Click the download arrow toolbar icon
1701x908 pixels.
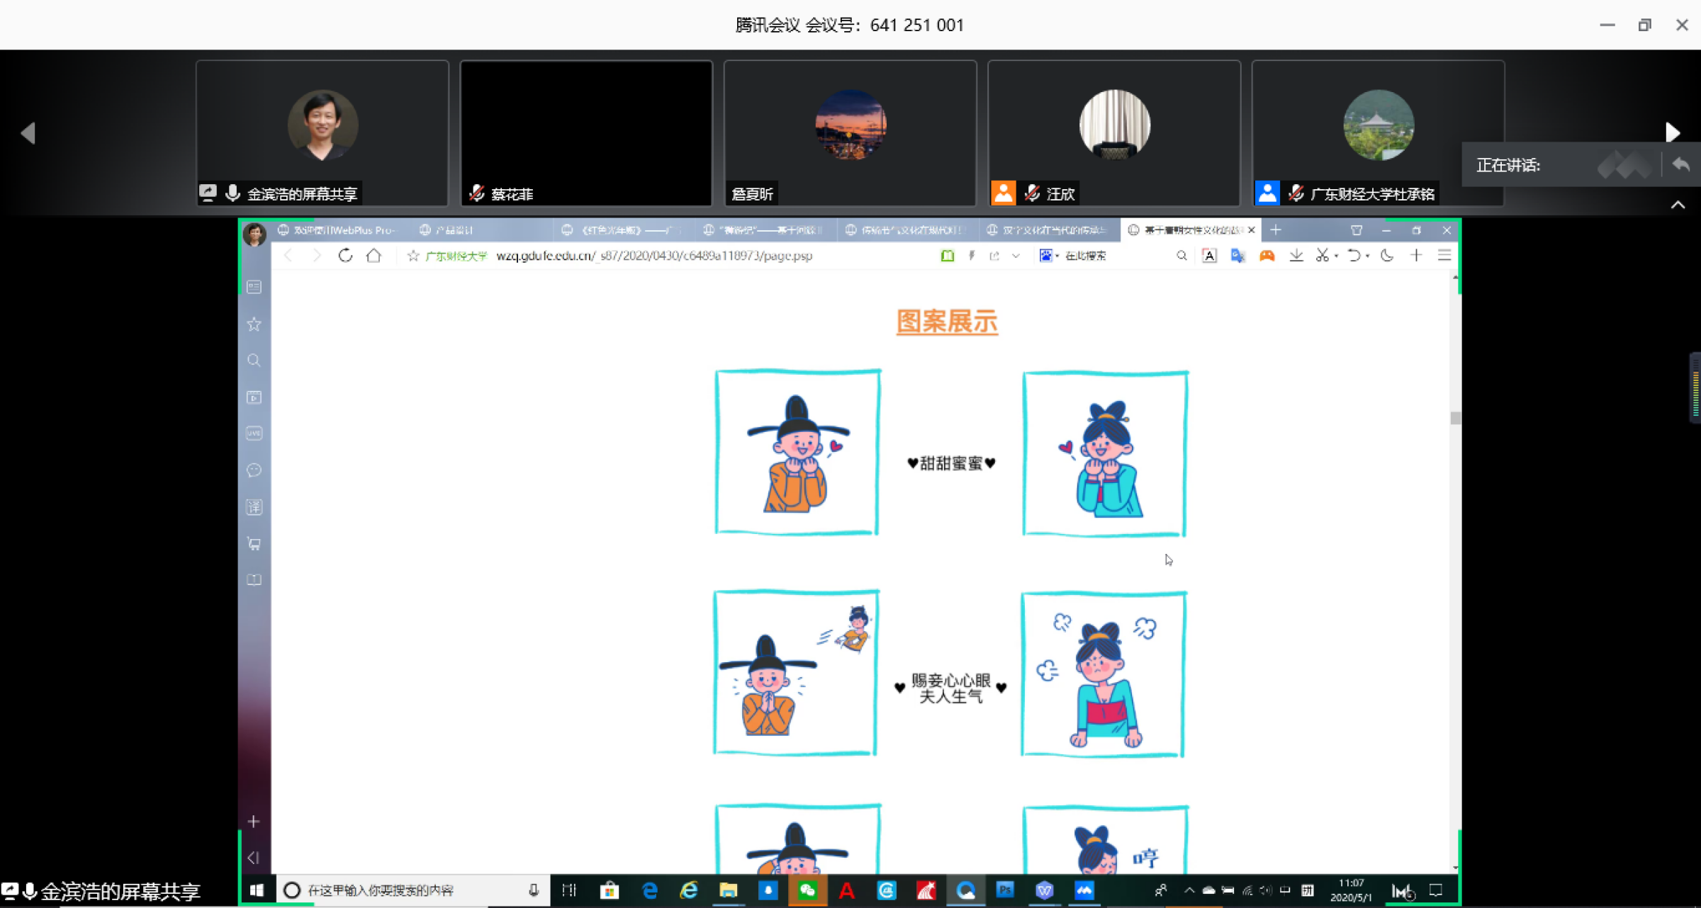(1296, 256)
